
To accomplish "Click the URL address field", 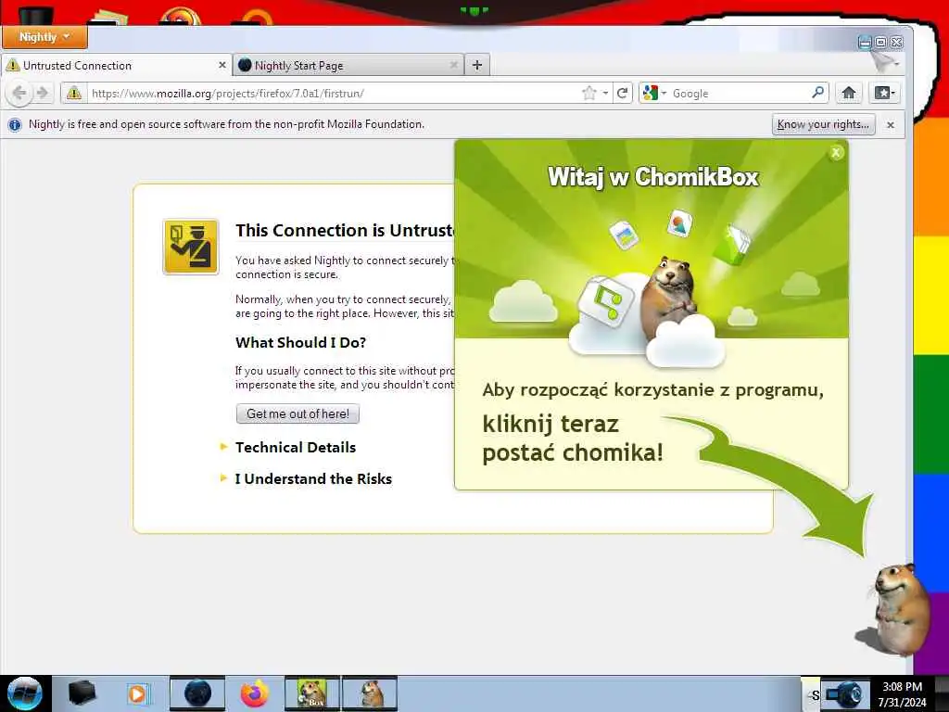I will [x=335, y=94].
